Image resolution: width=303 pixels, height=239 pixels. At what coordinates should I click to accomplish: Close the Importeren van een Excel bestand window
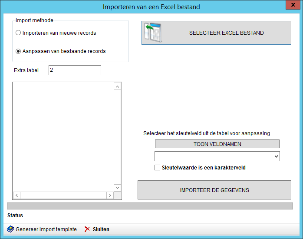[293, 5]
